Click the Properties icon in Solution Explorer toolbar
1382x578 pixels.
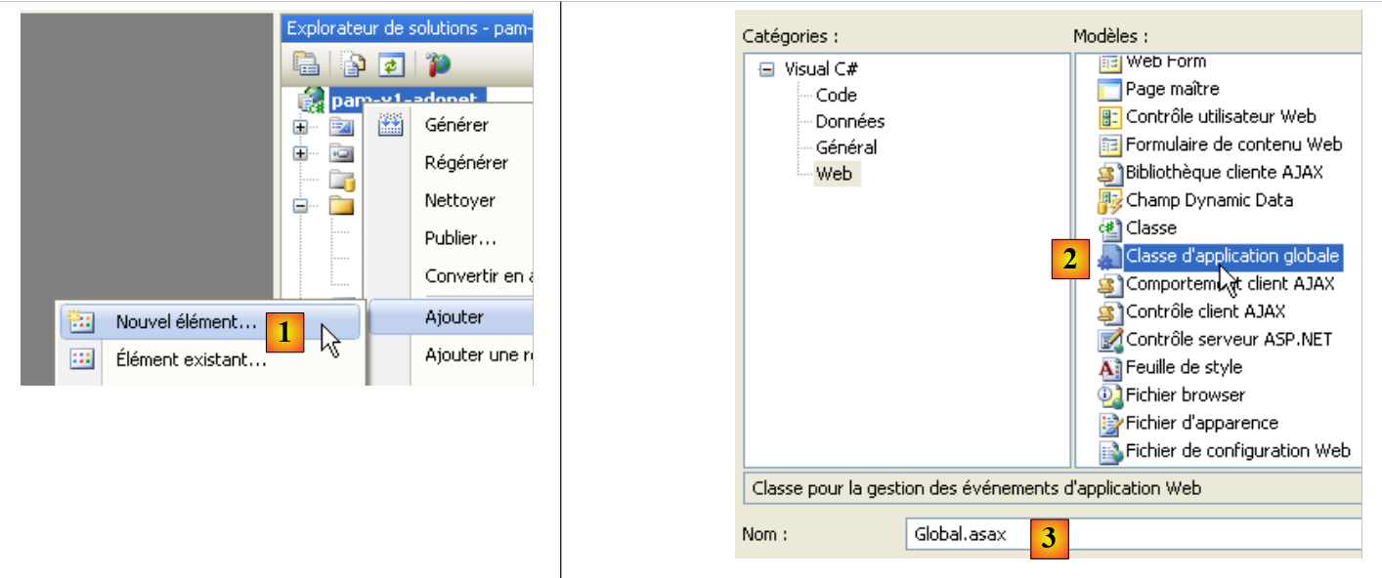click(307, 64)
